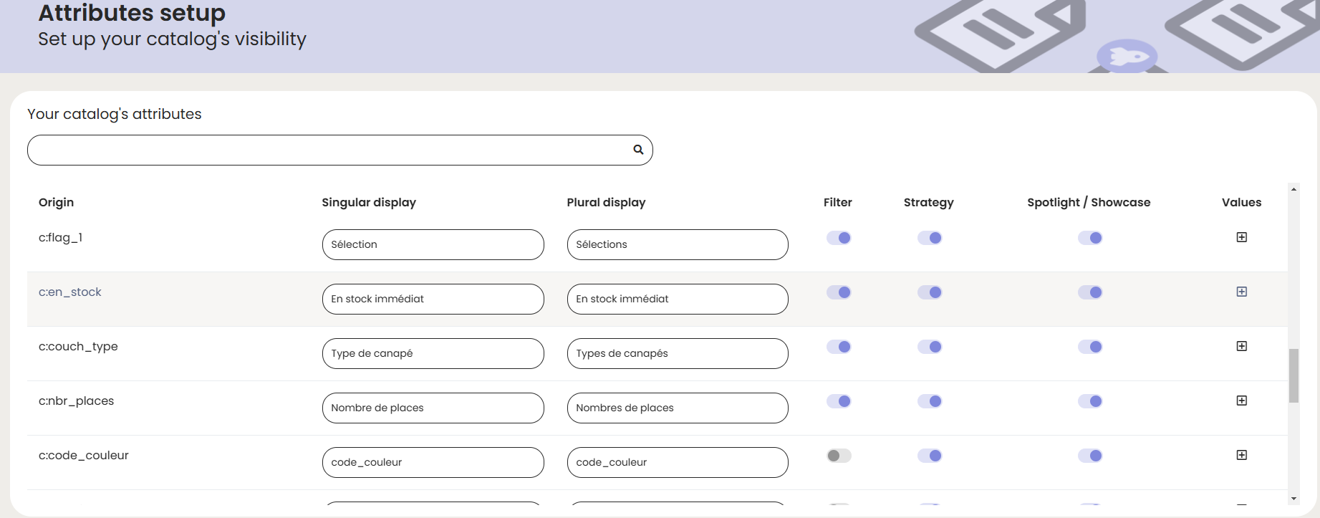The image size is (1320, 518).
Task: Expand values for c:en_stock
Action: (1241, 292)
